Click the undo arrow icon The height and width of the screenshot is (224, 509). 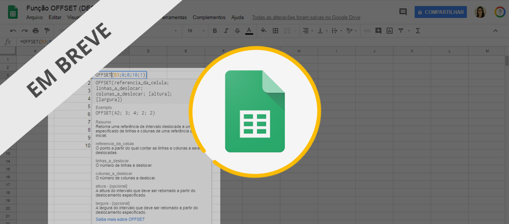coord(13,31)
